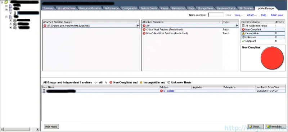Select the host server icon in inventory tree
This screenshot has height=132, width=288.
15,13
